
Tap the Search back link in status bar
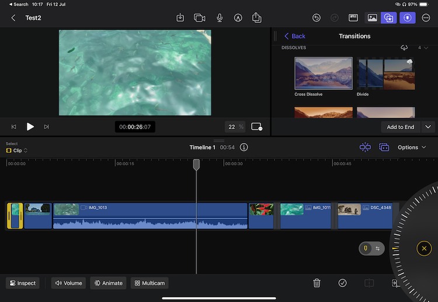pyautogui.click(x=19, y=4)
